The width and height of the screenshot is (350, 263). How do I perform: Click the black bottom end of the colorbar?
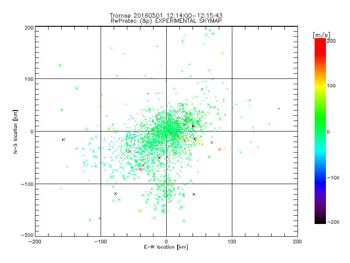pos(320,220)
